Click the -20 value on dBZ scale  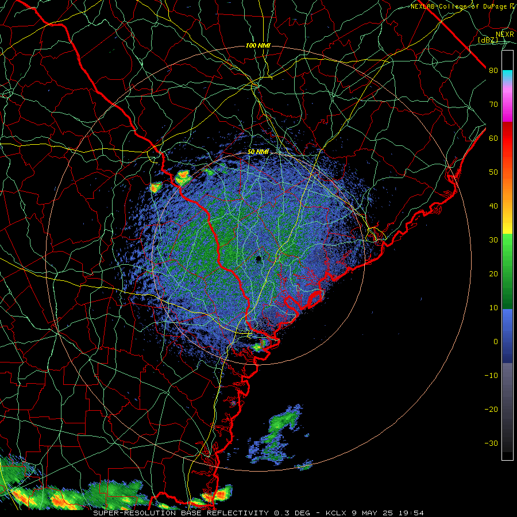tap(491, 410)
